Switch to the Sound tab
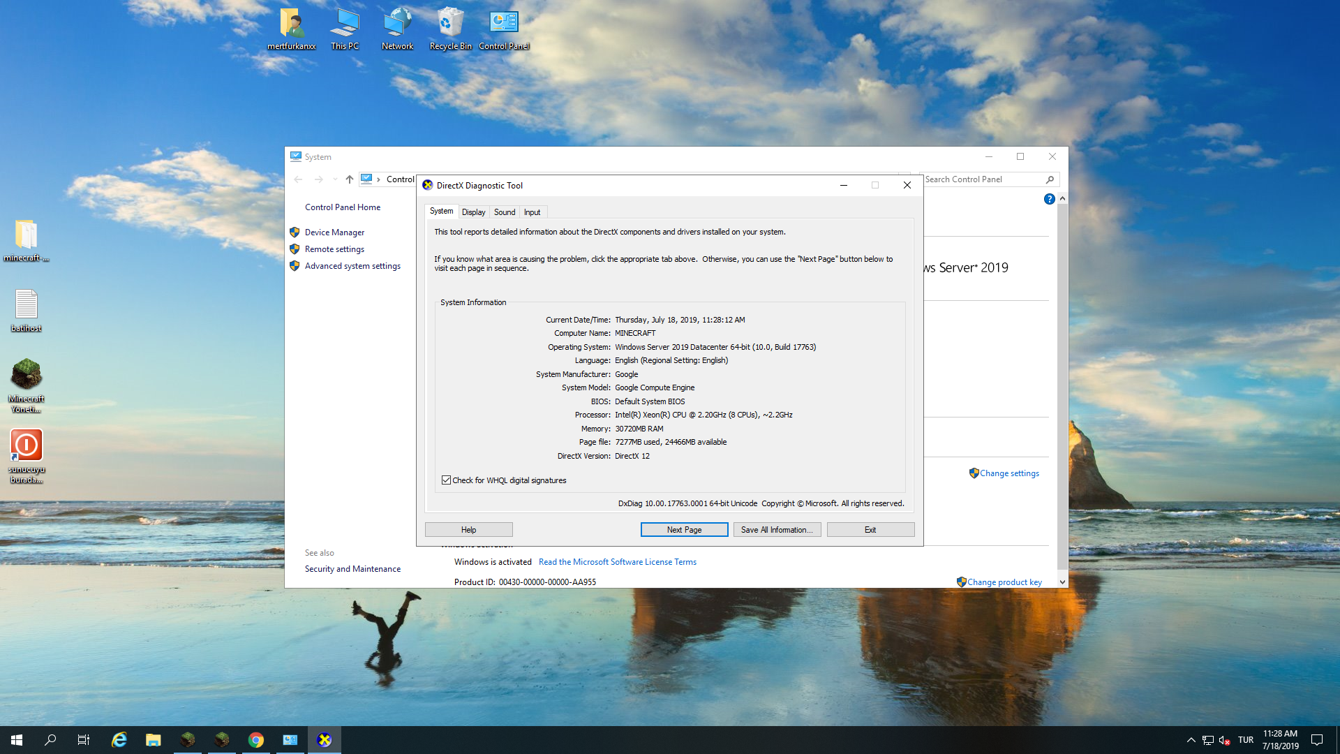This screenshot has height=754, width=1340. pos(505,212)
